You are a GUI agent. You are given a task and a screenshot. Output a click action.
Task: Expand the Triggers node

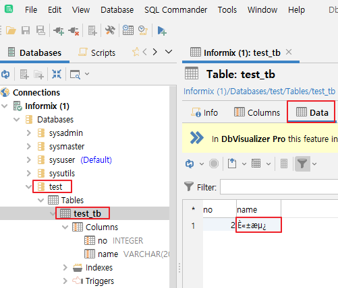(x=65, y=281)
